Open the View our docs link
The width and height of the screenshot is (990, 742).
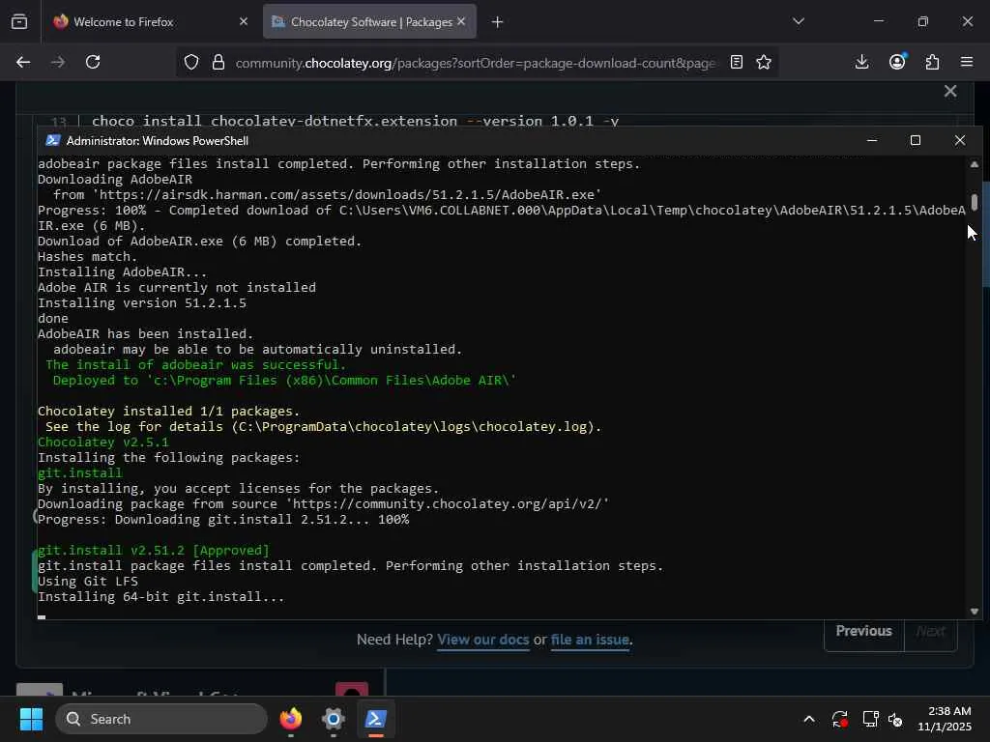483,640
